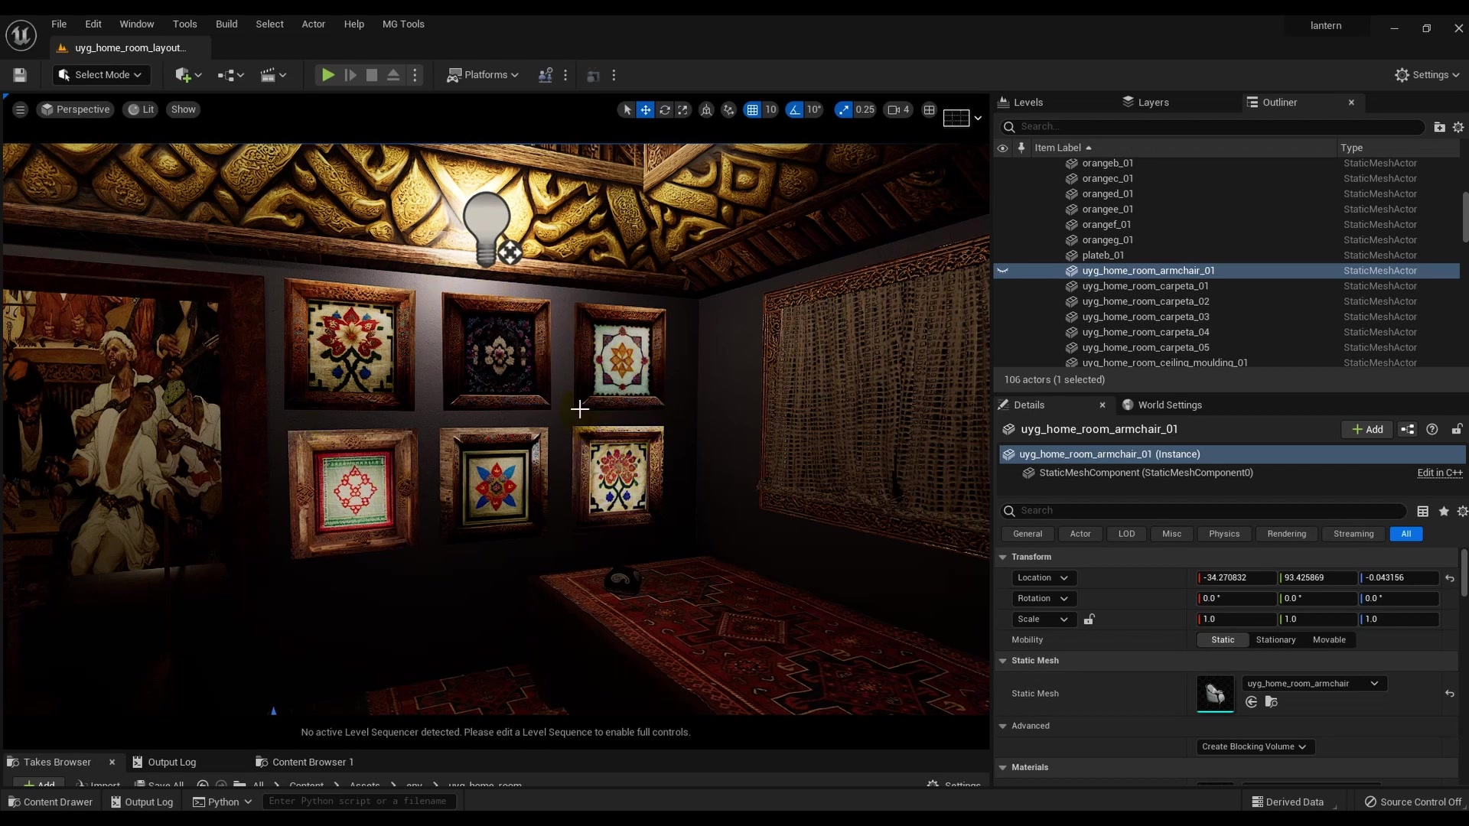Open the Create Blocking Volume dropdown

pos(1254,747)
